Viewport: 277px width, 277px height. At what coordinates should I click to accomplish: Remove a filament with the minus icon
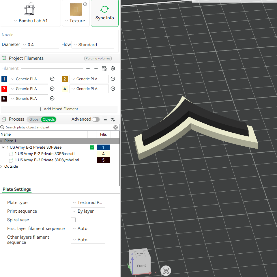point(96,68)
